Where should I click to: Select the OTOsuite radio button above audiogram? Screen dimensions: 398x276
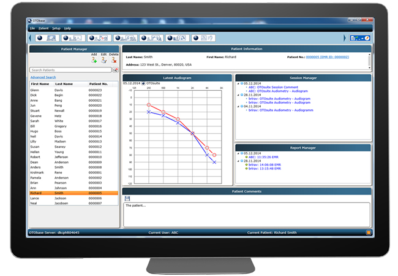coord(144,83)
